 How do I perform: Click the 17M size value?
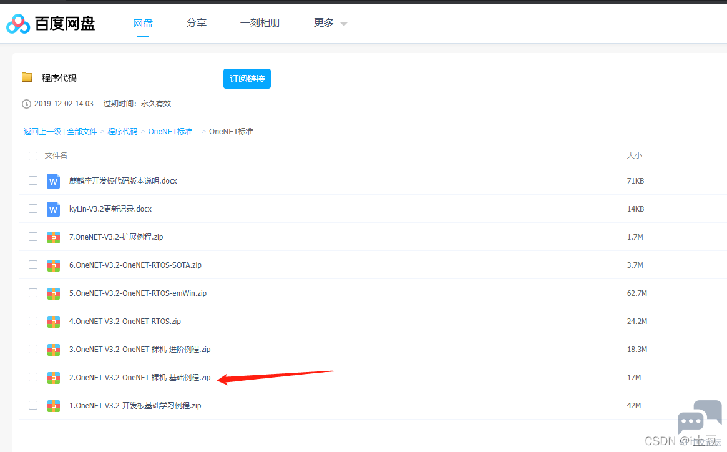click(634, 378)
